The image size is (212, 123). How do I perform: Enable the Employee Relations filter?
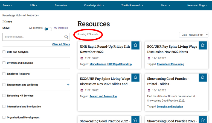pos(4,74)
